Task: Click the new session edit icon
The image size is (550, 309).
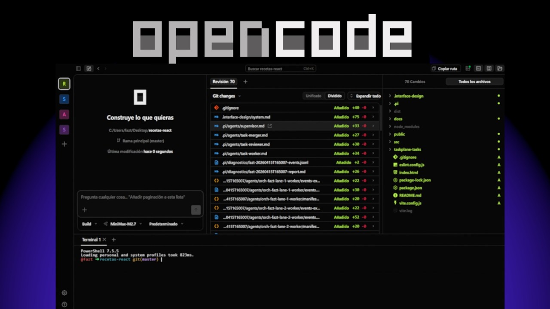Action: [89, 68]
